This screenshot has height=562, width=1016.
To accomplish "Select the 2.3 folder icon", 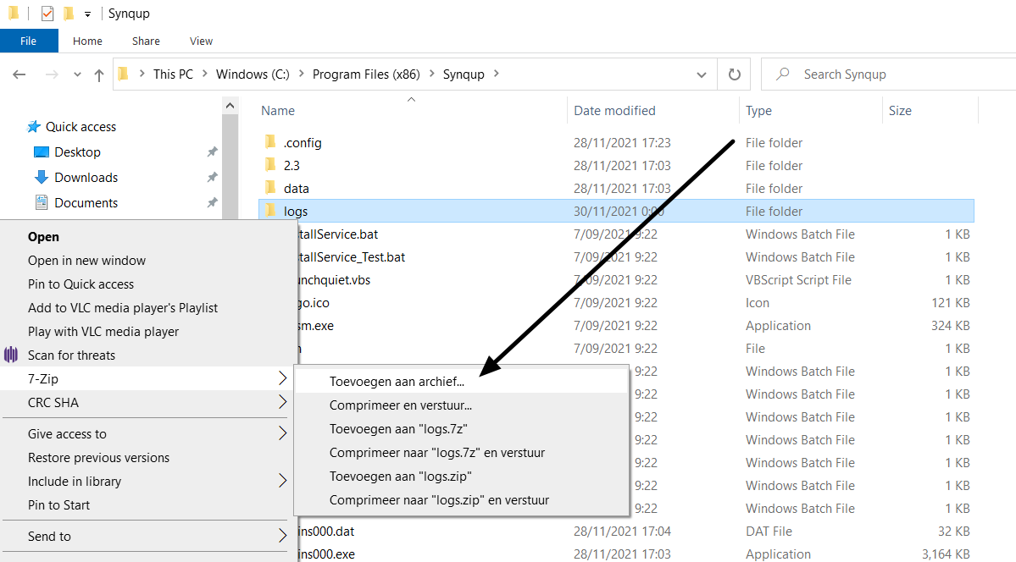I will (x=271, y=164).
